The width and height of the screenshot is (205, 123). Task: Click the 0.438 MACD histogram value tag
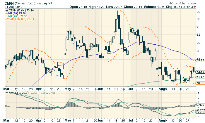point(200,105)
